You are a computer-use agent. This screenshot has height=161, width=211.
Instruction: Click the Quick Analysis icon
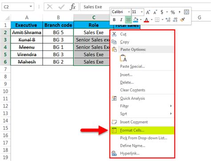pos(114,98)
